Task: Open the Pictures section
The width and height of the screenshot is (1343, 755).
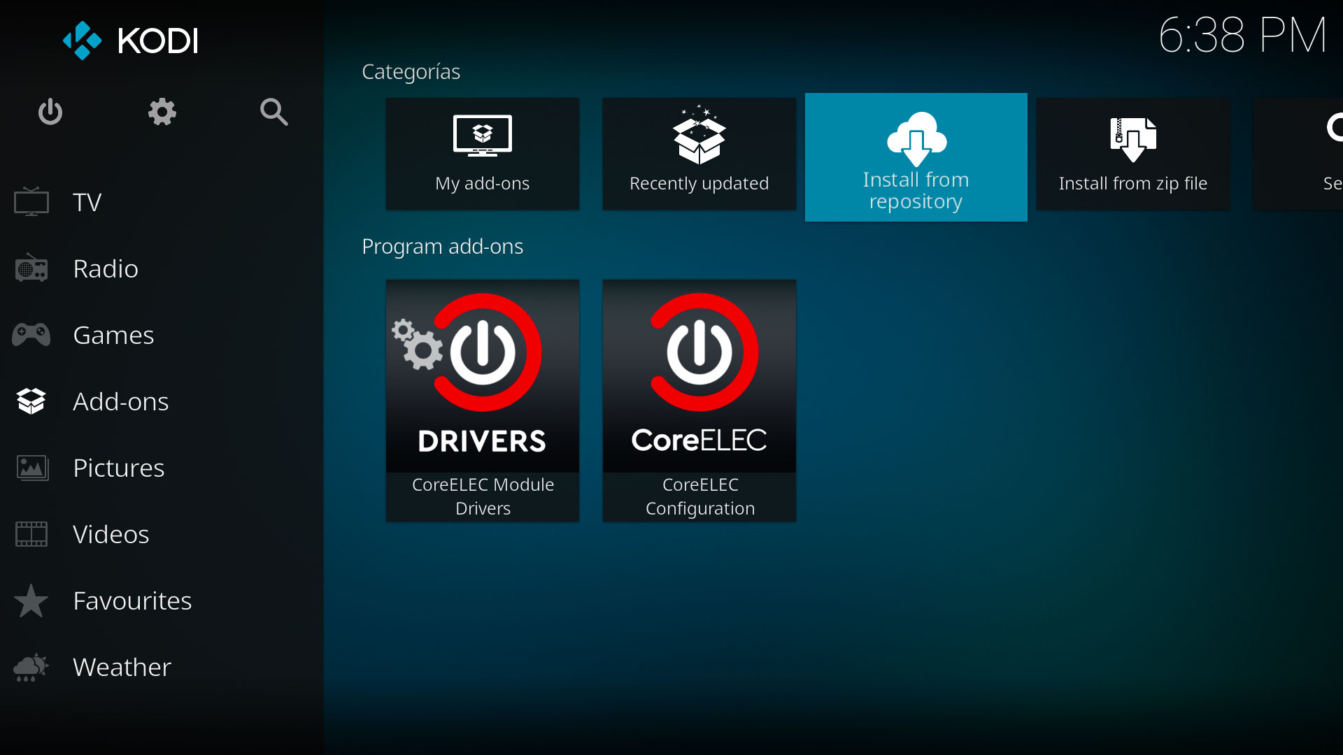Action: 162,468
